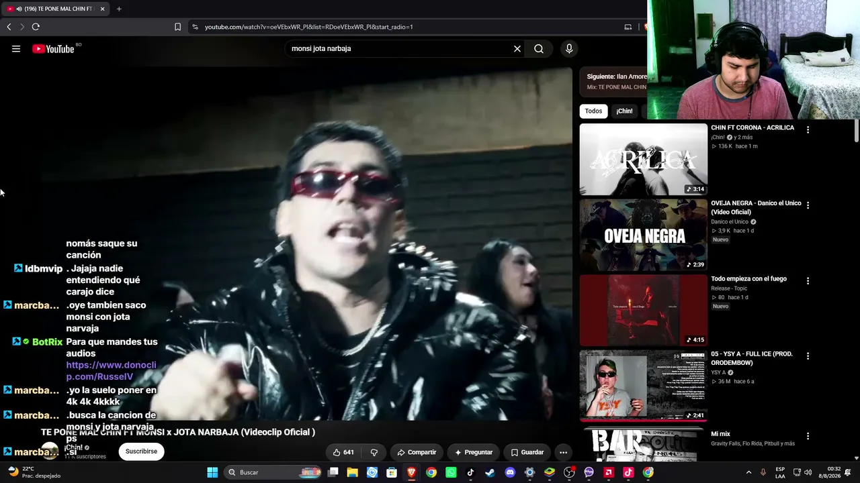Open the Windows Start menu
860x483 pixels.
[x=212, y=472]
